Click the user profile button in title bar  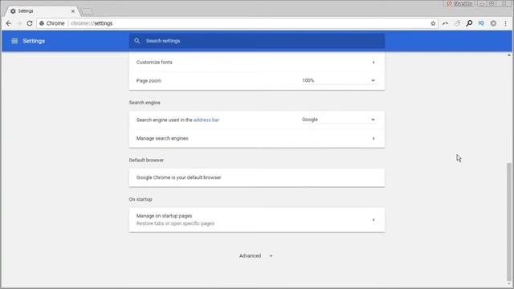459,3
